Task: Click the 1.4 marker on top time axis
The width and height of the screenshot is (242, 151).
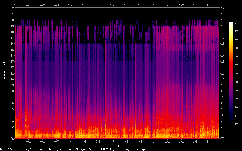Action: (x=209, y=5)
